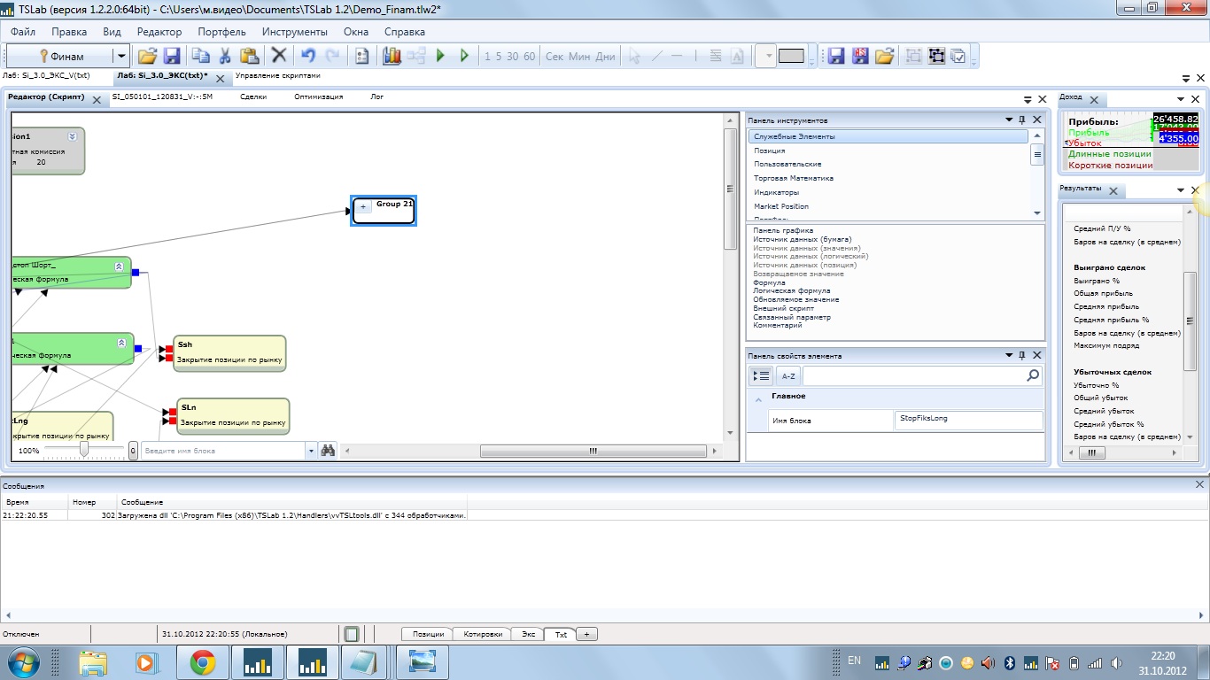Click the blue undo arrow icon
Image resolution: width=1210 pixels, height=680 pixels.
307,56
